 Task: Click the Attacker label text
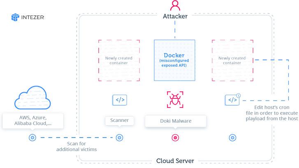point(175,16)
